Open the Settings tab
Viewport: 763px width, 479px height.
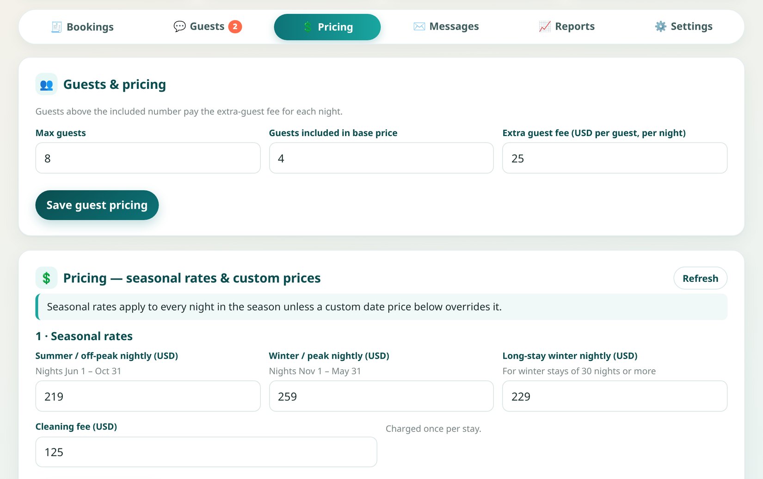[x=683, y=27]
